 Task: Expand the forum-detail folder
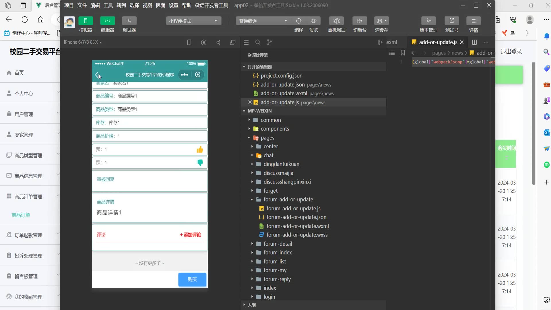tap(278, 244)
